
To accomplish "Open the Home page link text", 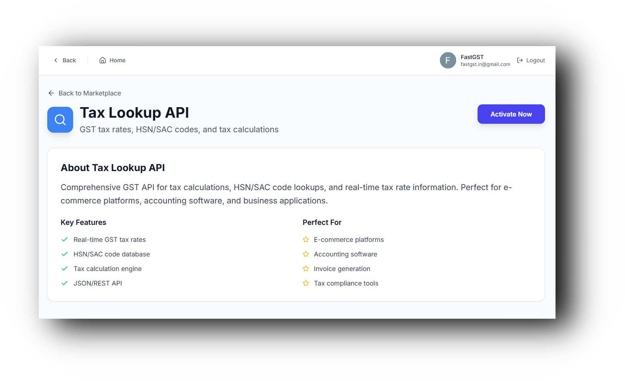I will [x=118, y=60].
